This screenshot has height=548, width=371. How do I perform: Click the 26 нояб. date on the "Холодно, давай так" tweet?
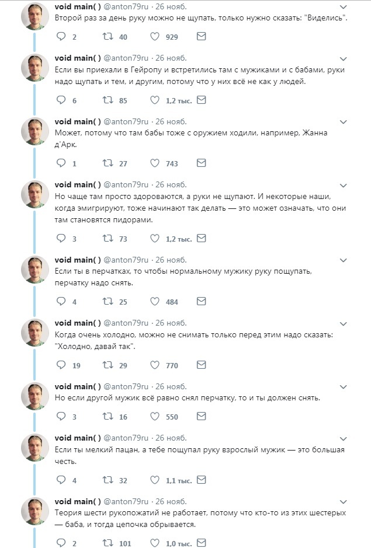pyautogui.click(x=171, y=323)
